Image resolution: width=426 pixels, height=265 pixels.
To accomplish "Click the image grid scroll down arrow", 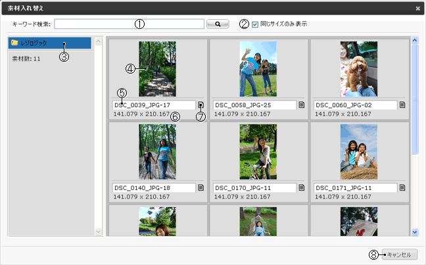I will pos(415,232).
